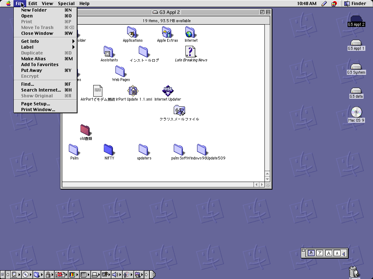
Task: Select the インストールログ folder
Action: tap(143, 52)
